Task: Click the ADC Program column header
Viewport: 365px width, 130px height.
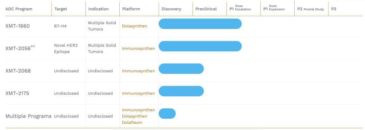Action: coord(19,9)
